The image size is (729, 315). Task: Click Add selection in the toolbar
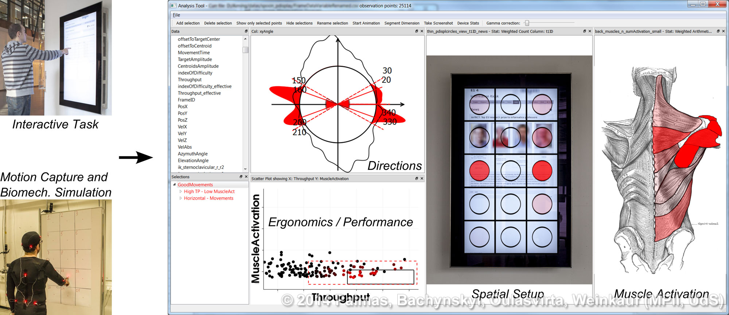188,23
